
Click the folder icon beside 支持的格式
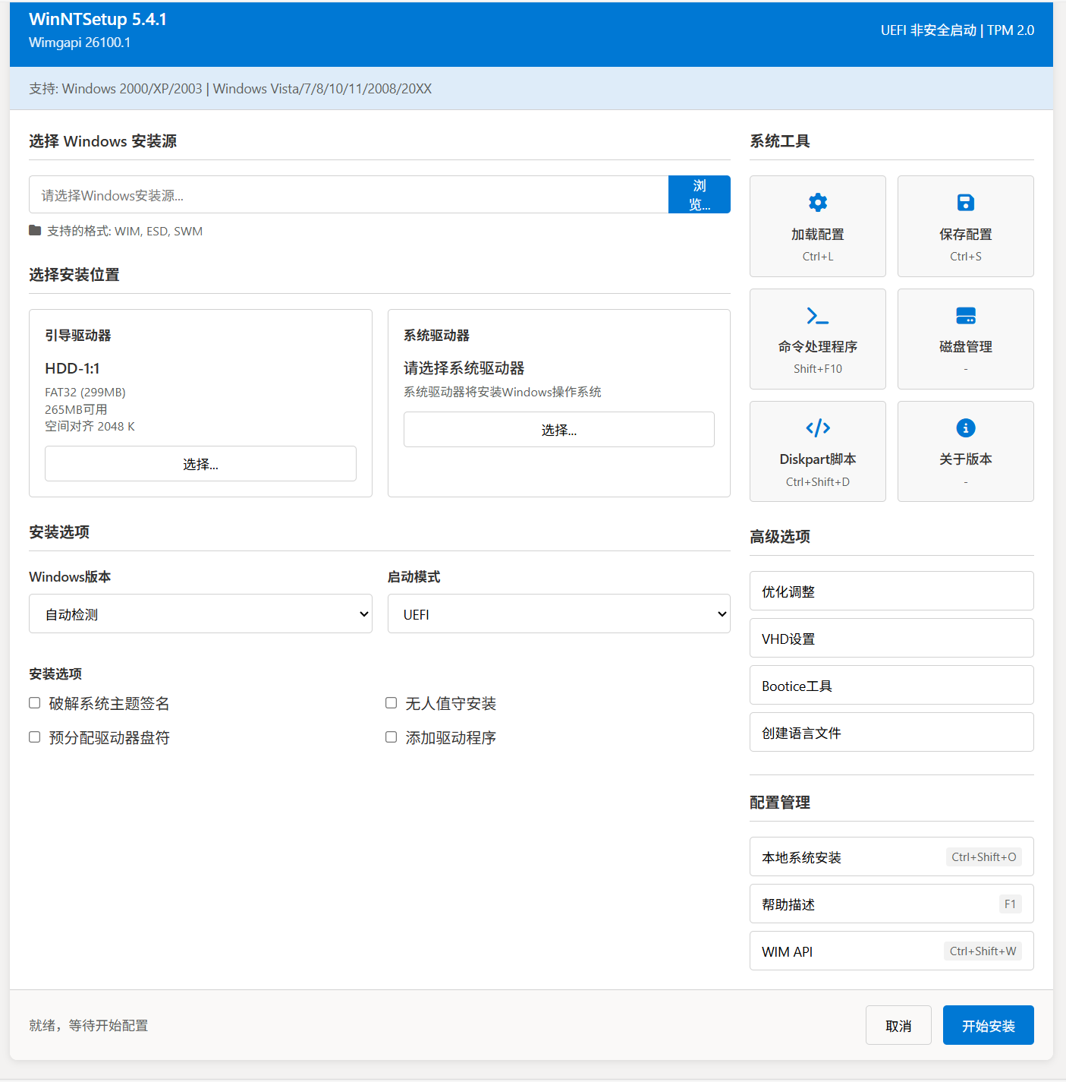pyautogui.click(x=35, y=230)
